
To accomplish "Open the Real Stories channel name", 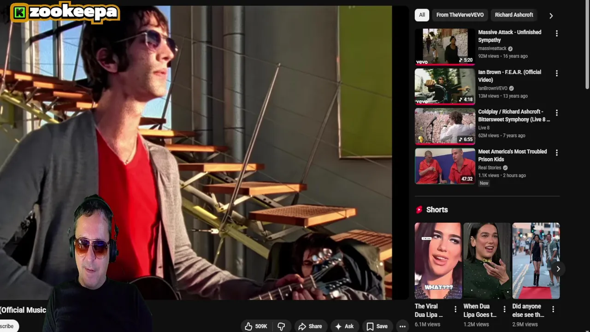I will 490,168.
